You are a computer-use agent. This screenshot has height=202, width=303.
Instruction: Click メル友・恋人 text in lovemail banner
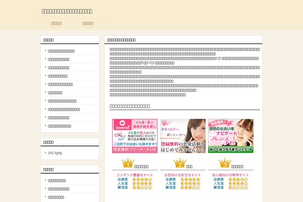tap(144, 122)
